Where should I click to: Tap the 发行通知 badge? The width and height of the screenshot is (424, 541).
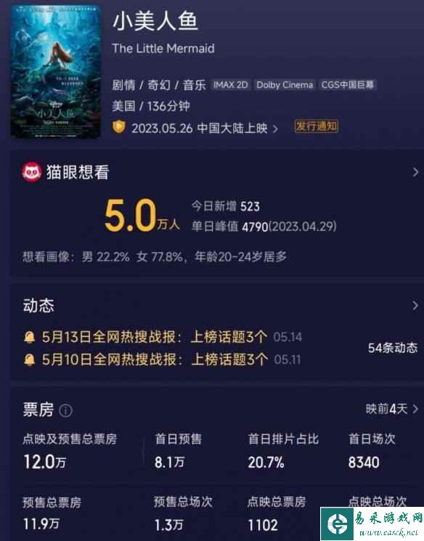[317, 126]
